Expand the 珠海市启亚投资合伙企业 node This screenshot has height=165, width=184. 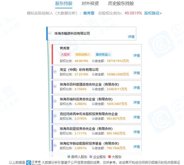click(x=55, y=131)
